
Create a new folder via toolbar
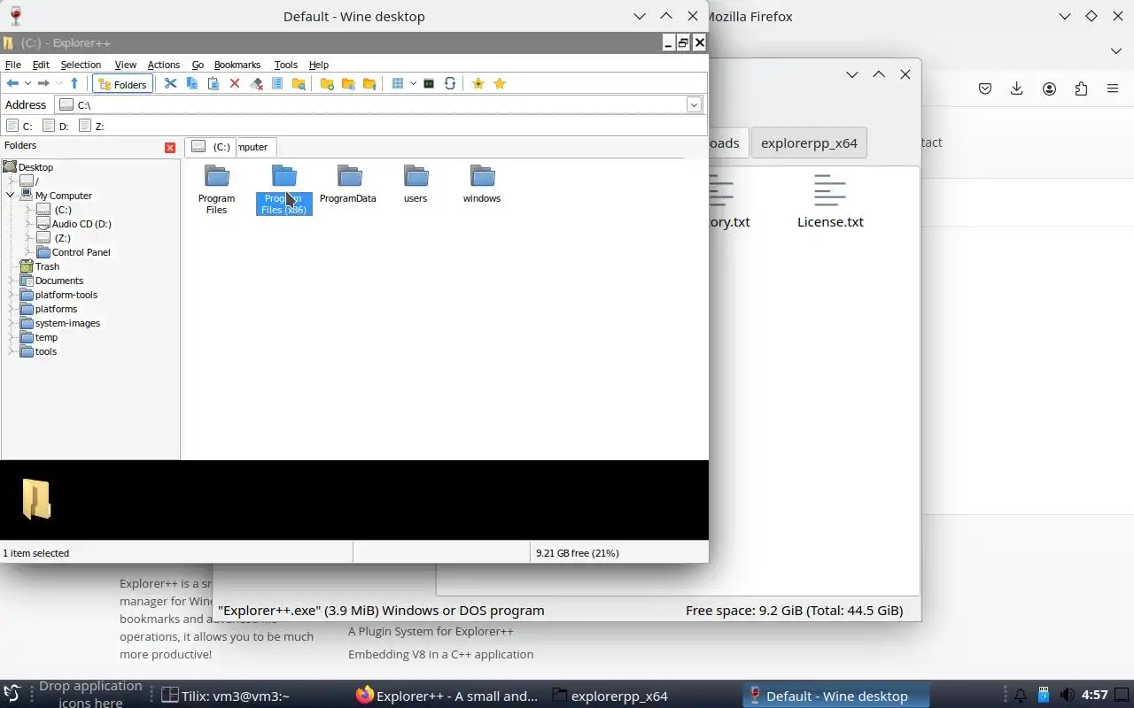(x=327, y=83)
